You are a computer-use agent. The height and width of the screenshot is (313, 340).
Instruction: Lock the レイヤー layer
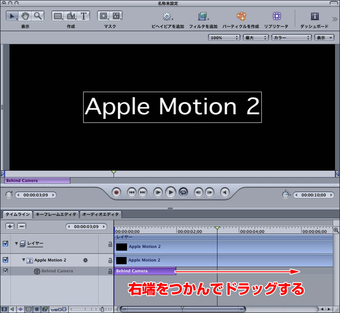pos(110,244)
